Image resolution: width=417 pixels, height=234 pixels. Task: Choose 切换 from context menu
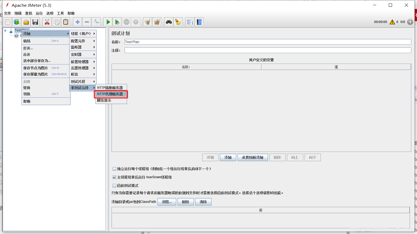pos(46,94)
